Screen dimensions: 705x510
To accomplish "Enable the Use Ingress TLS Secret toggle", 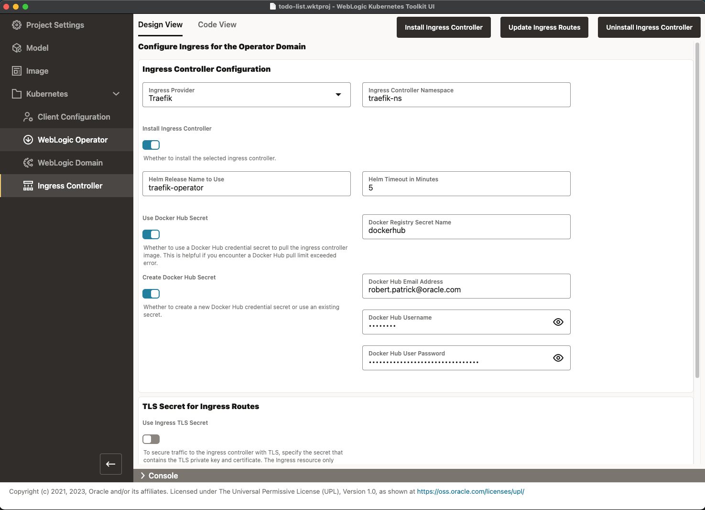I will point(151,439).
